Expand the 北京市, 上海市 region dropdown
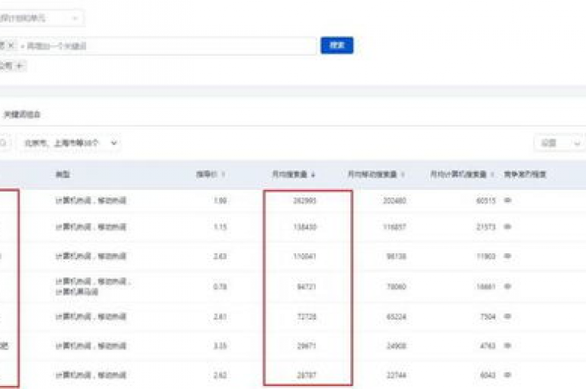This screenshot has height=389, width=586. 70,143
